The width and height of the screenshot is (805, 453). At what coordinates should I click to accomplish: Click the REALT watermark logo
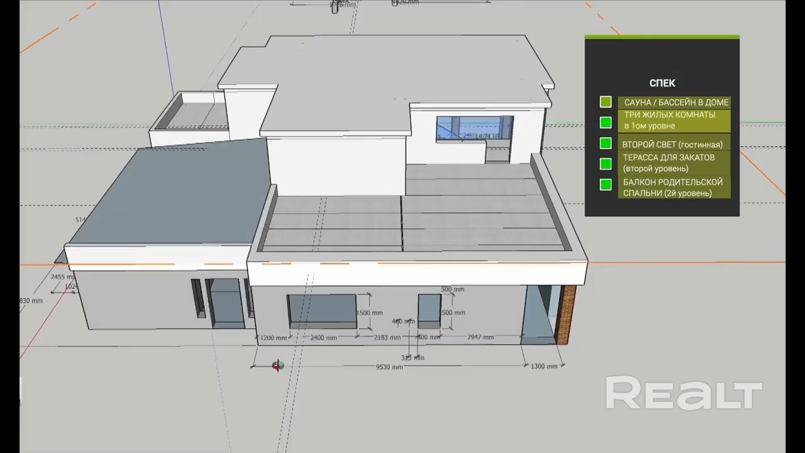[x=684, y=393]
